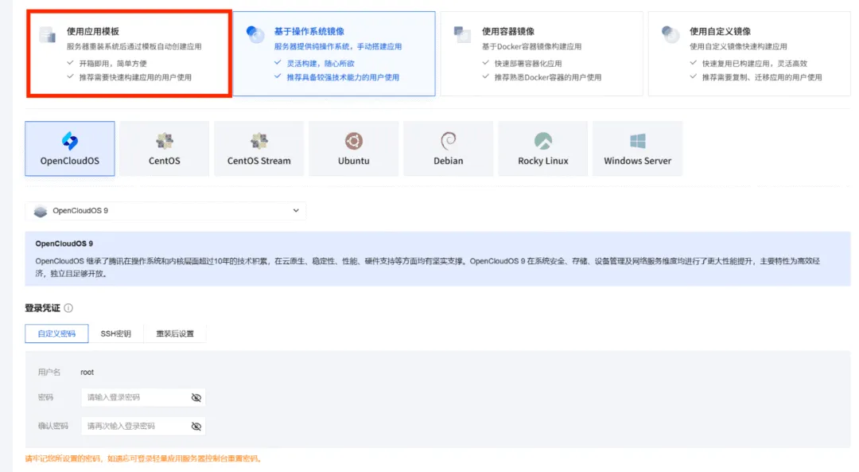
Task: Click 推荐熟悉Docker容器的用户使用 line
Action: (548, 77)
